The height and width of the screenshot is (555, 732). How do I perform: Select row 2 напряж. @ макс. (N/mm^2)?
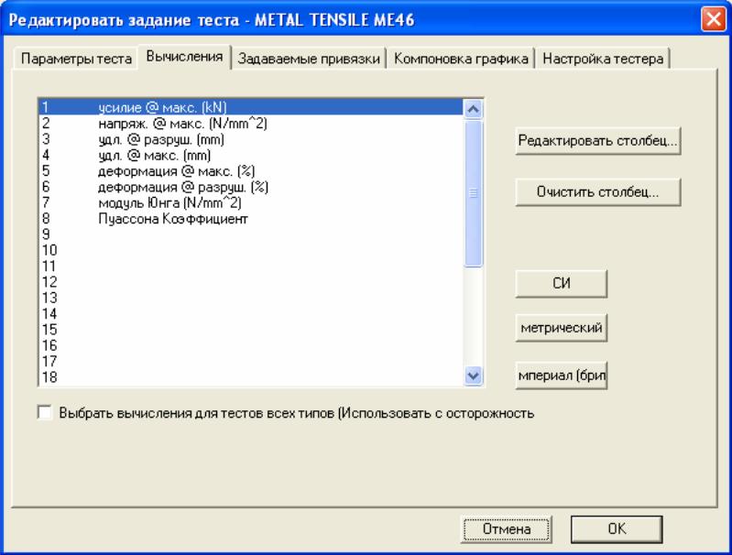251,124
